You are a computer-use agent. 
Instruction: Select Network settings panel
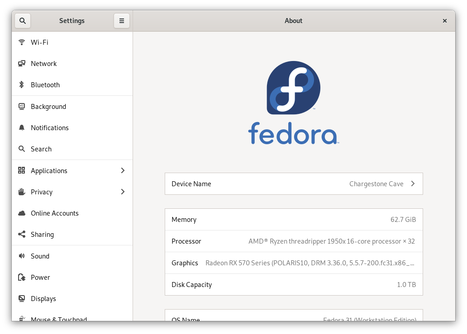pos(72,64)
